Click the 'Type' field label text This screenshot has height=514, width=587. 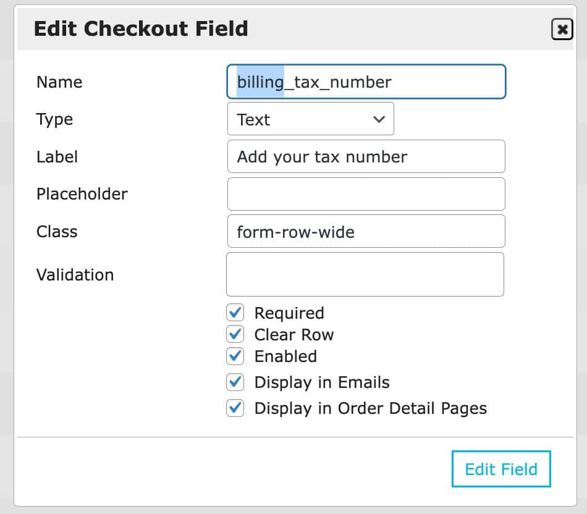(x=54, y=119)
